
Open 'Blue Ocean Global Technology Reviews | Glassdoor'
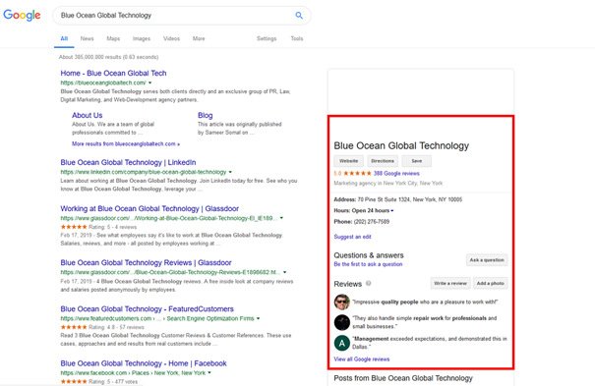click(146, 262)
